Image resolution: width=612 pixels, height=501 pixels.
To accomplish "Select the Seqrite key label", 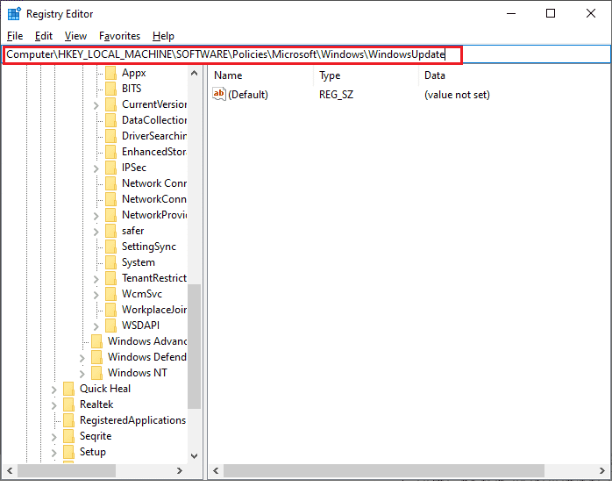I will click(x=96, y=436).
